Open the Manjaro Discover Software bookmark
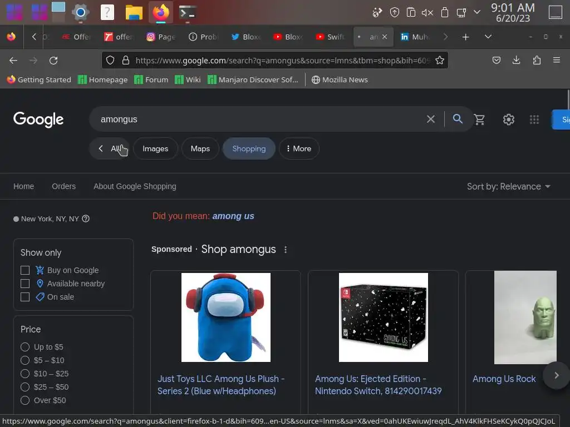 coord(253,80)
